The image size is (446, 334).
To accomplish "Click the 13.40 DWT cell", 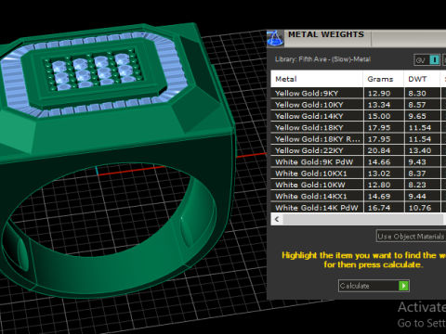I will (422, 150).
